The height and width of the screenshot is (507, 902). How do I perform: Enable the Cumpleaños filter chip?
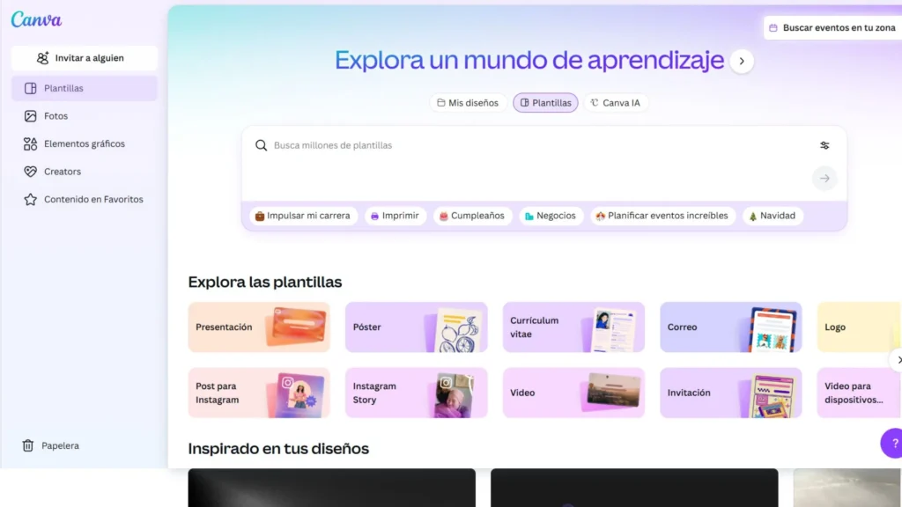472,215
